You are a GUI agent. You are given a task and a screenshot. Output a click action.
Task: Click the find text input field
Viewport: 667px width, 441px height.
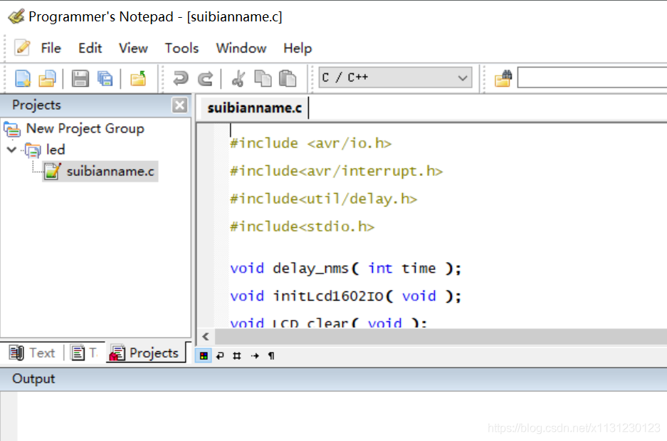click(x=592, y=78)
